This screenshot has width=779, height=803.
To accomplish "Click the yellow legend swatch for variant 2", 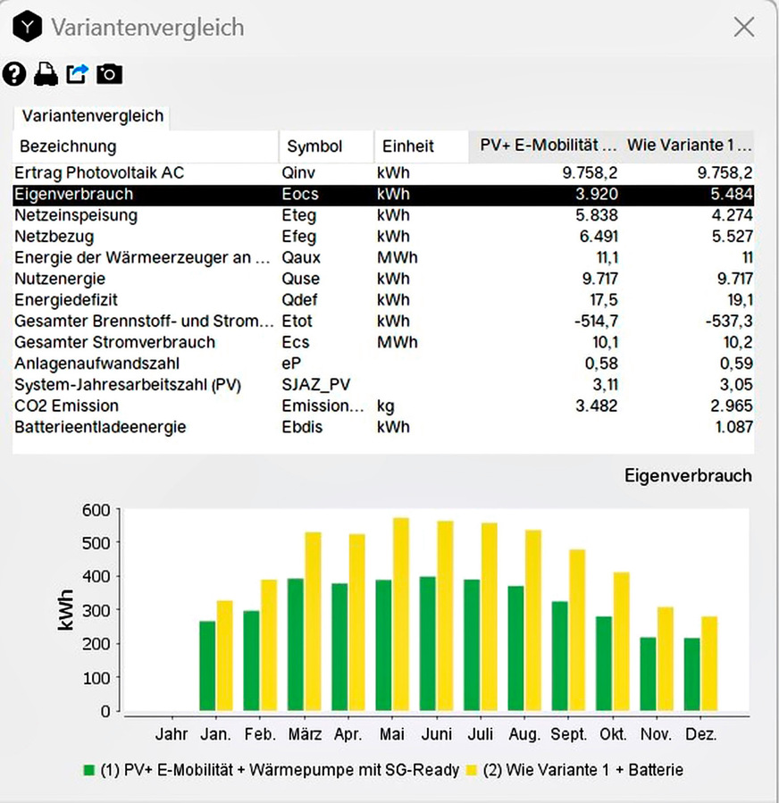I will (471, 770).
